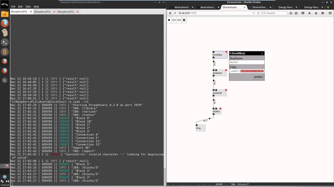Image resolution: width=334 pixels, height=187 pixels.
Task: Open the Firefox downloads arrow icon
Action: 309,13
